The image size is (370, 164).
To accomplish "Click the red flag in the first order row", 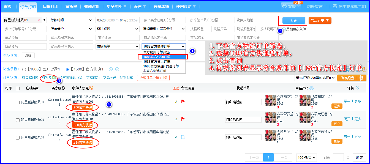I will click(183, 102).
